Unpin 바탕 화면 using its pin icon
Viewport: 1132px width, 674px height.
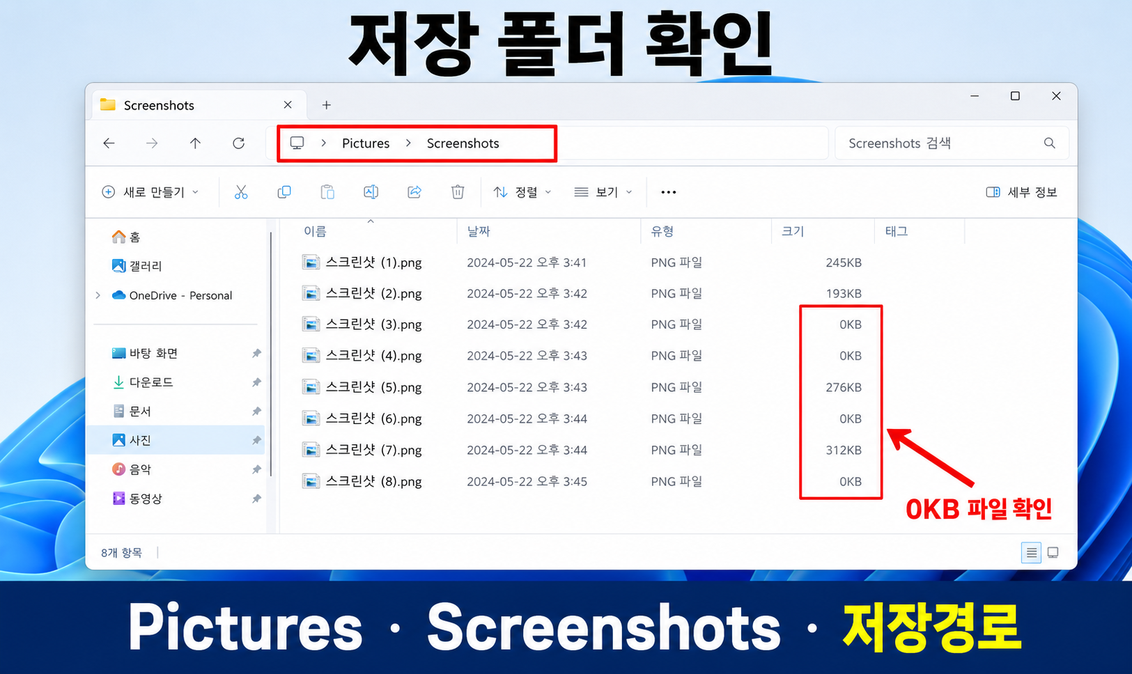pyautogui.click(x=256, y=354)
